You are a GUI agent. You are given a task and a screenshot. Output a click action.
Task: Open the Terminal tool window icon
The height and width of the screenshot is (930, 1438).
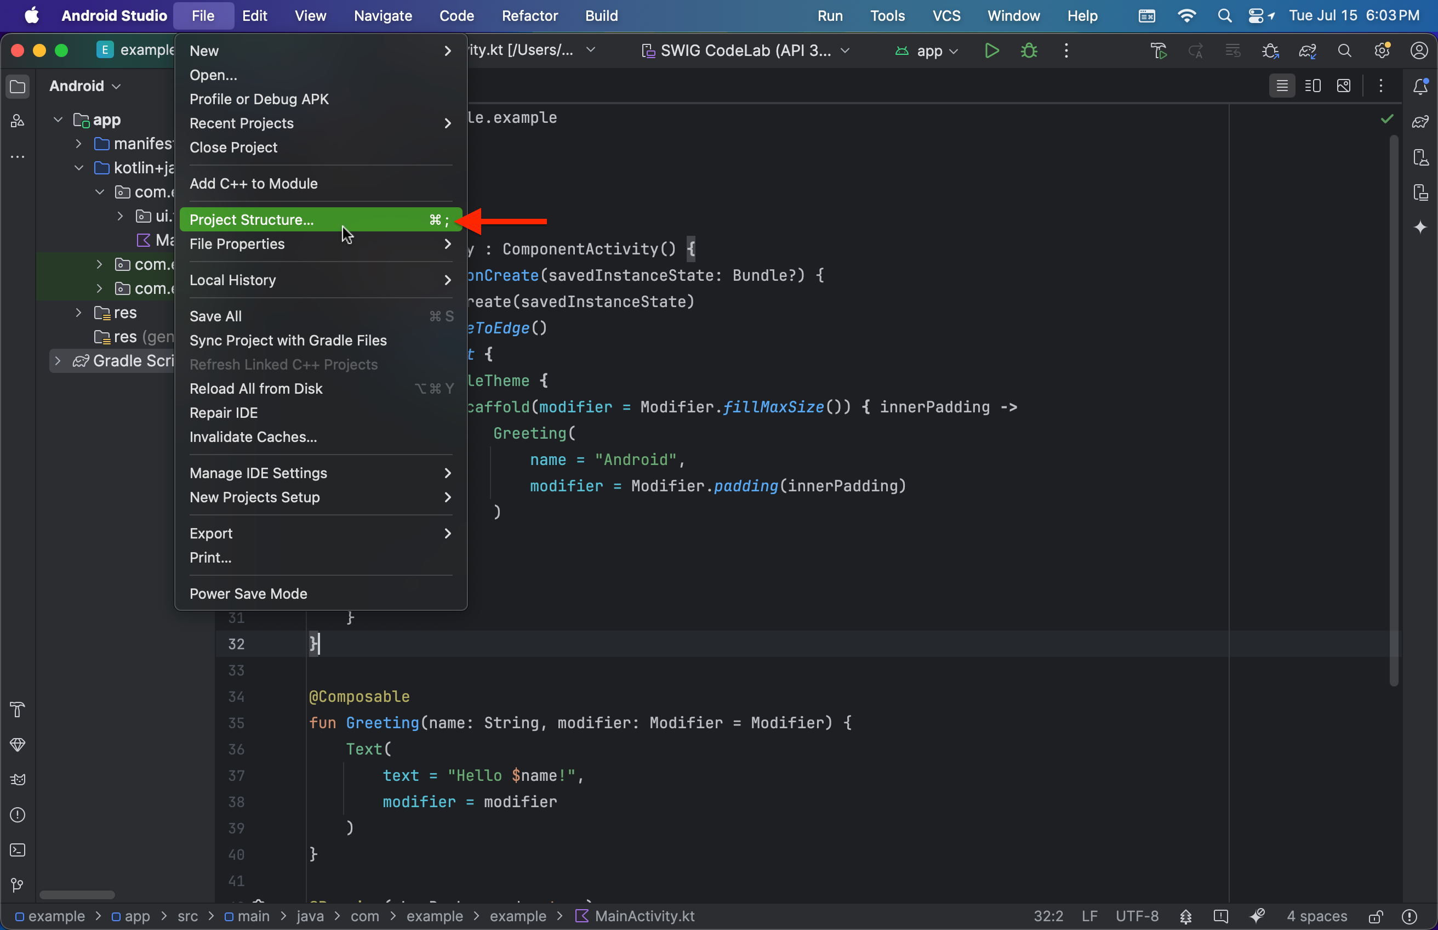pos(18,850)
